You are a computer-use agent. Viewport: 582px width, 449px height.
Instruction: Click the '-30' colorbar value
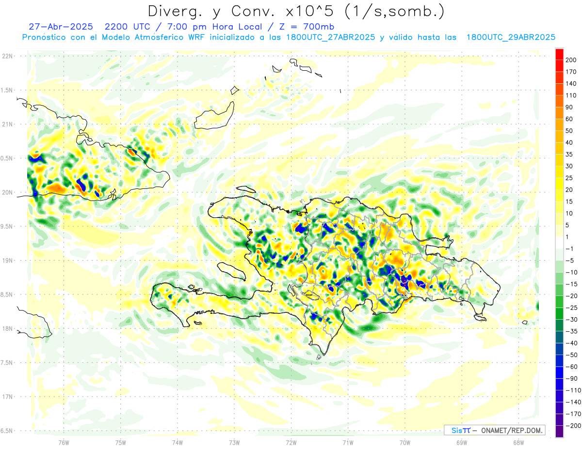(x=572, y=319)
